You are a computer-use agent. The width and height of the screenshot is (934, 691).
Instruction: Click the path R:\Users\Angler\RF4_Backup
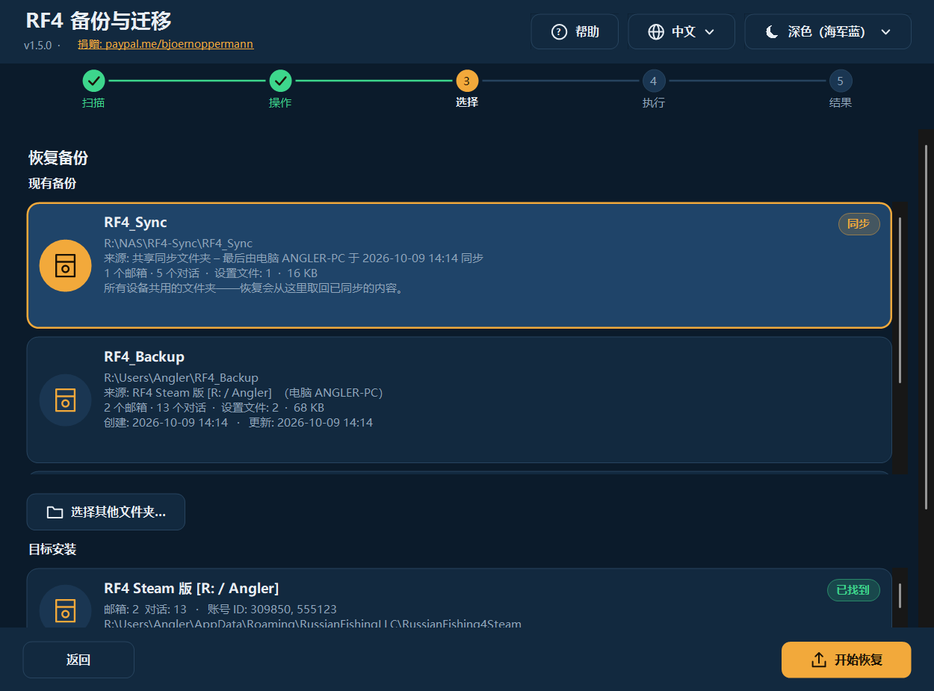(x=181, y=378)
